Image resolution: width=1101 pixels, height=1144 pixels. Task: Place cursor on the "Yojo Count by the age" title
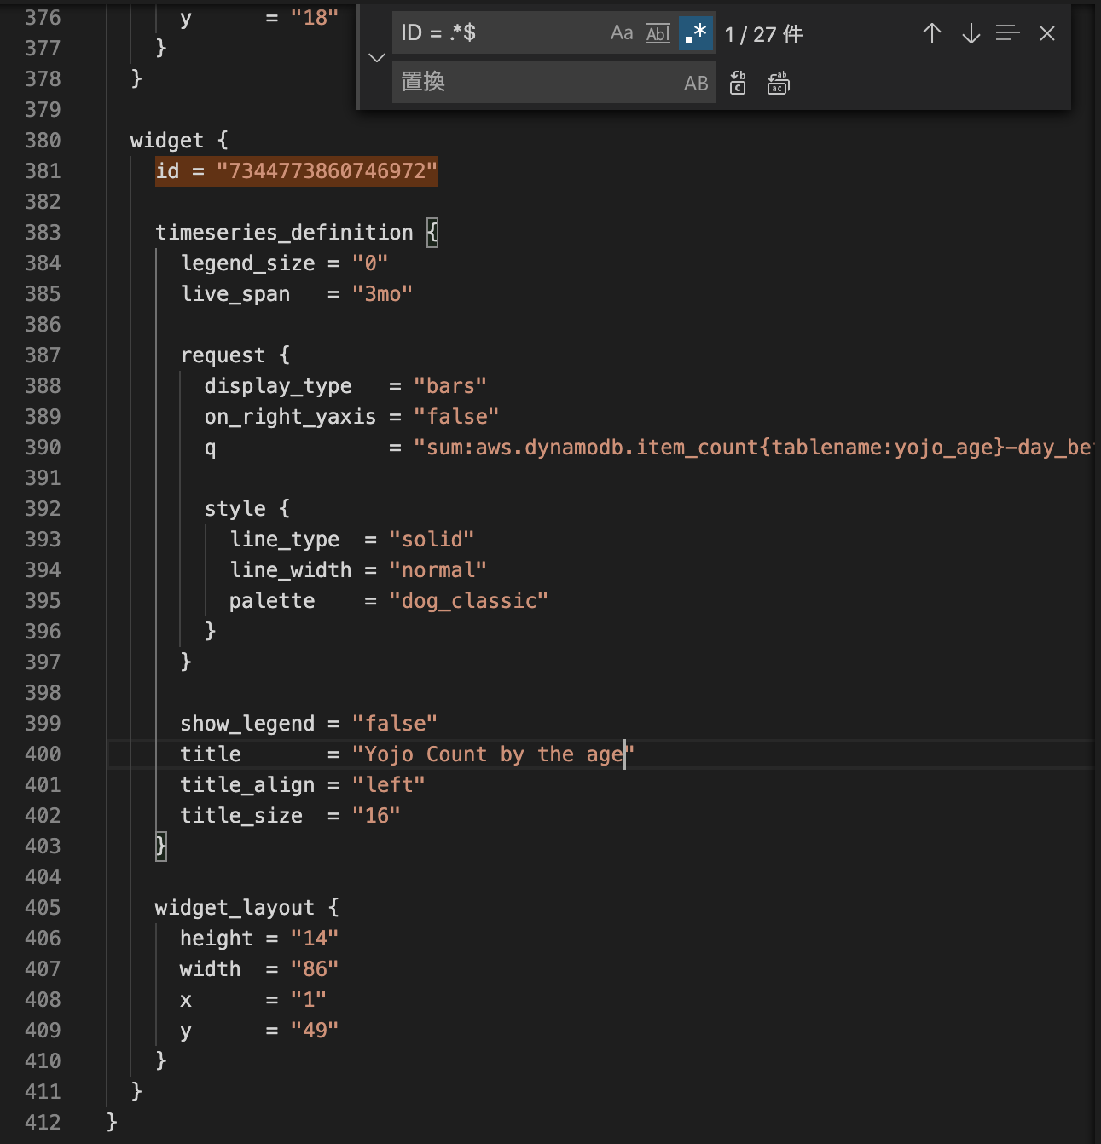point(490,754)
